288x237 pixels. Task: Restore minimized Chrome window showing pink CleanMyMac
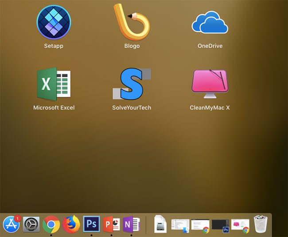240,225
